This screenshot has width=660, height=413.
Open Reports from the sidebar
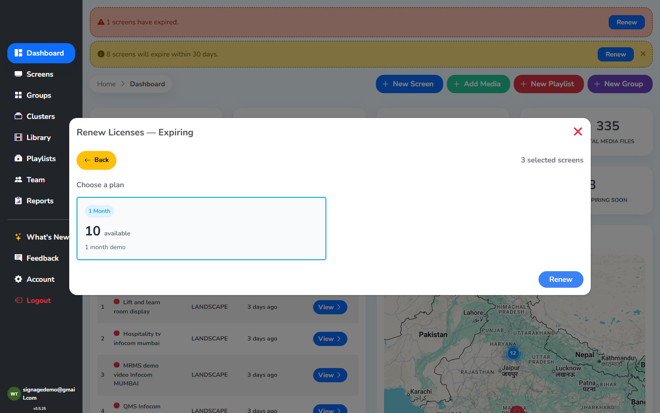coord(41,201)
